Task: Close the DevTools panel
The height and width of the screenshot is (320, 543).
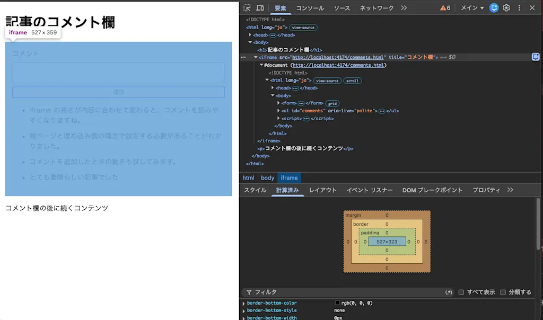Action: coord(532,7)
